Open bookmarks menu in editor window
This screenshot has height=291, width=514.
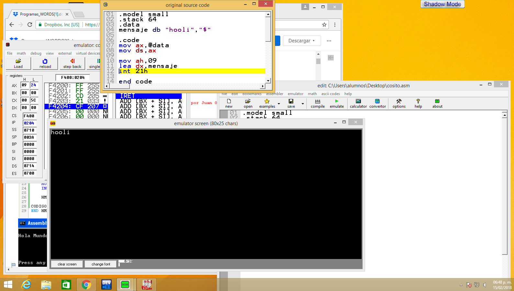coord(252,94)
